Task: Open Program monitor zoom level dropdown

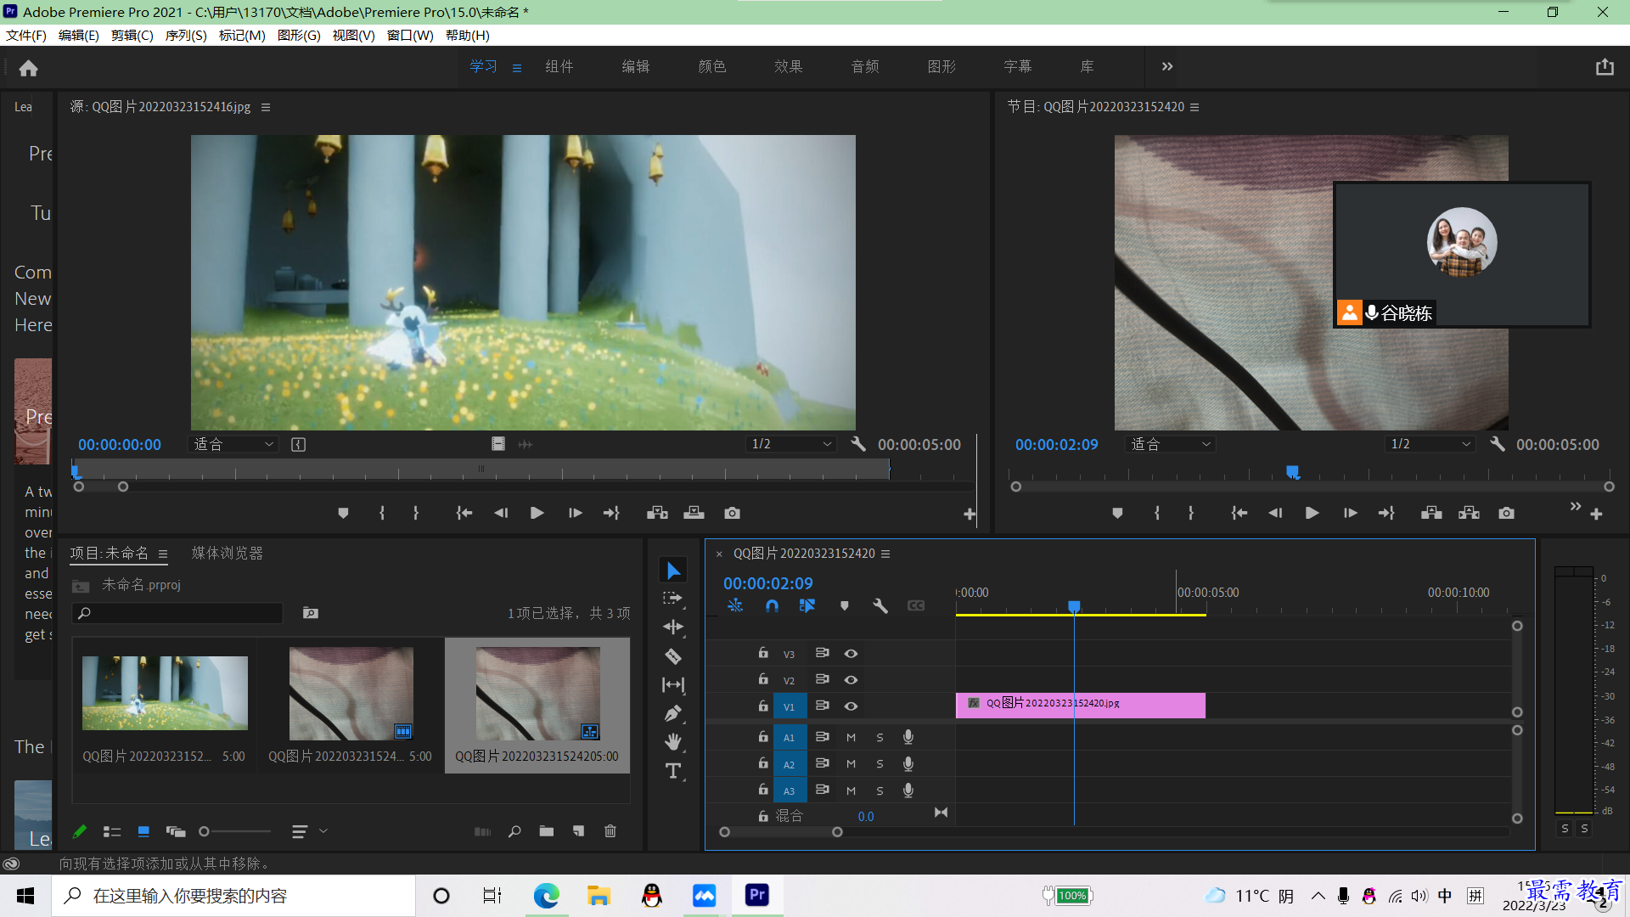Action: [x=1170, y=444]
